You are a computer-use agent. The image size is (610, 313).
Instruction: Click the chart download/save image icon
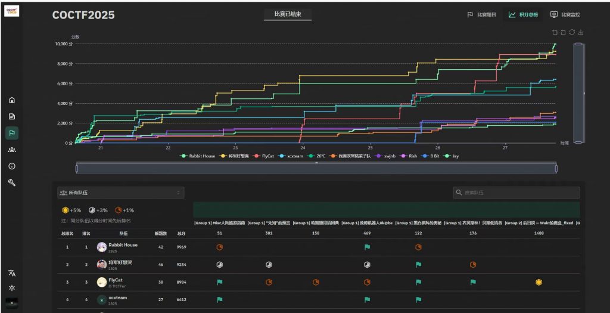[581, 33]
